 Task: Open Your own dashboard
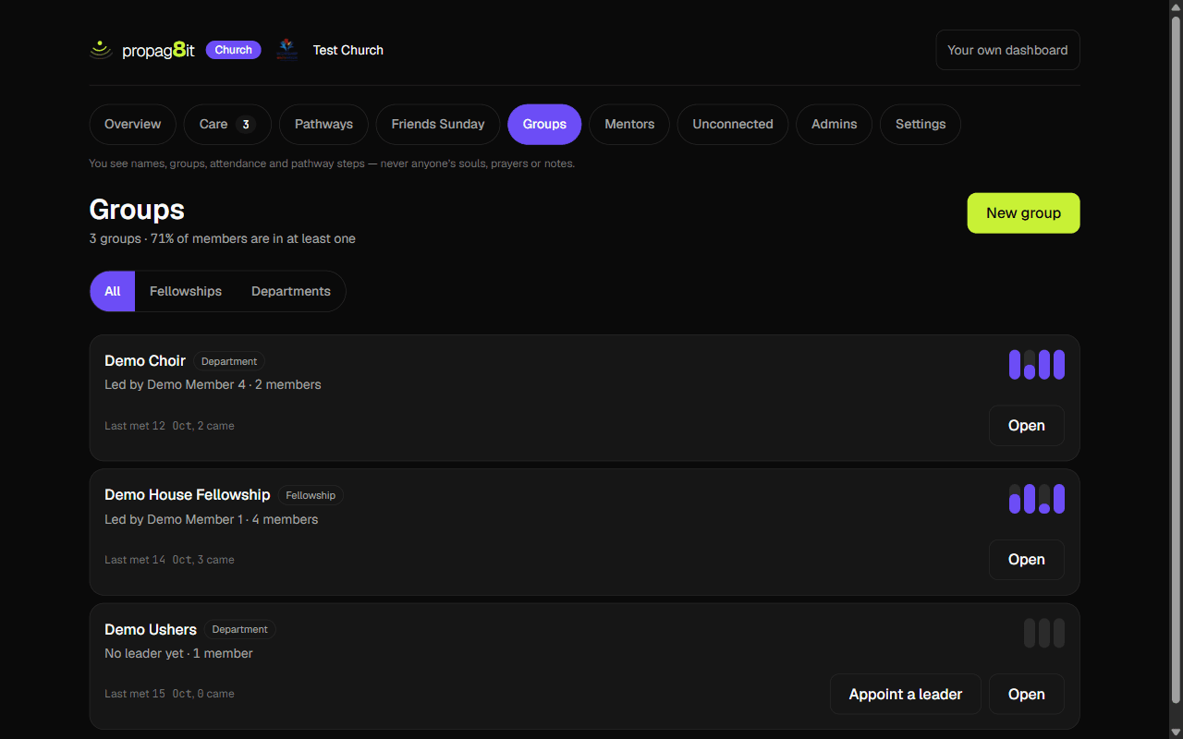pos(1007,50)
